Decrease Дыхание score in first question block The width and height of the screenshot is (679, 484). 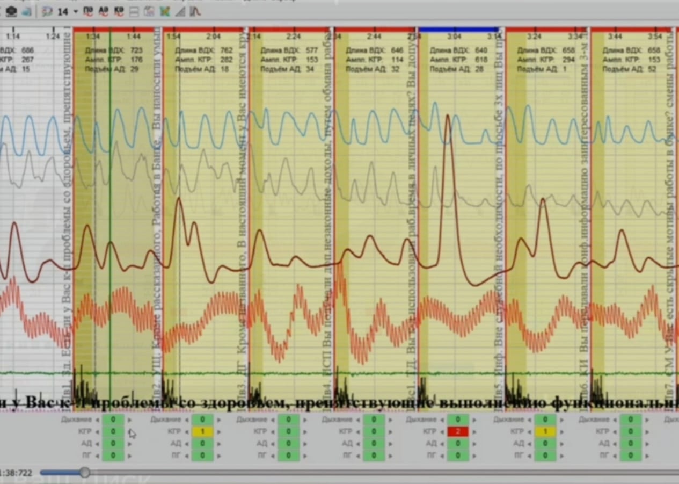coord(97,419)
